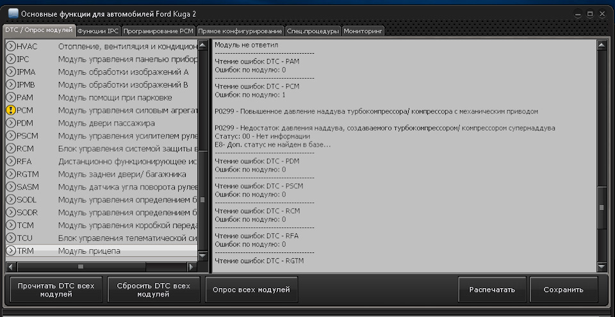The height and width of the screenshot is (317, 615).
Task: Click Чтение ошибок DTC - PAM line
Action: click(257, 61)
